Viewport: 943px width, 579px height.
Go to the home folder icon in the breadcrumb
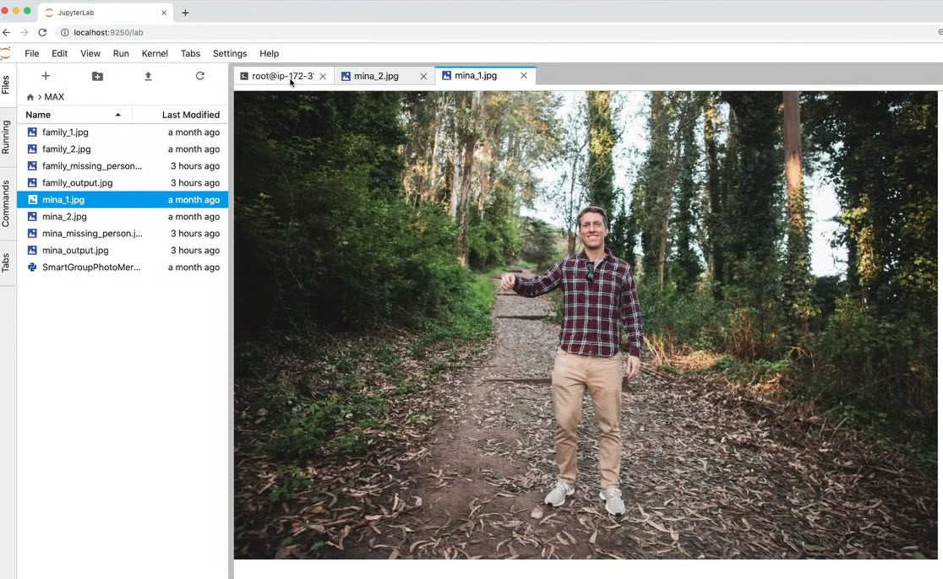coord(30,97)
